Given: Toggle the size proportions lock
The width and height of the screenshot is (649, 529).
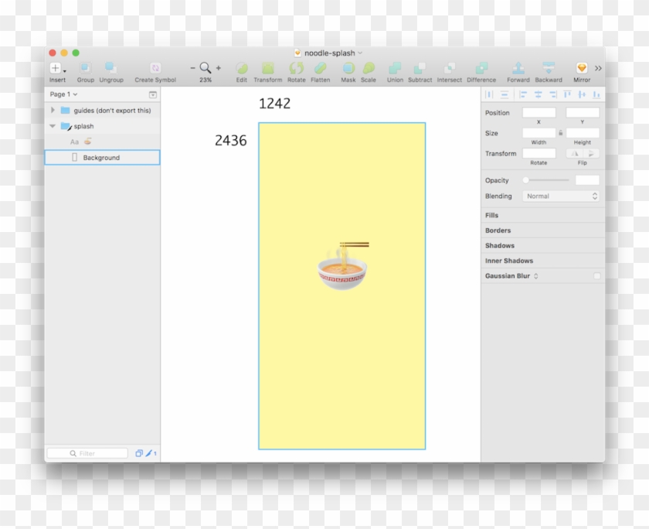Looking at the screenshot, I should (x=561, y=133).
